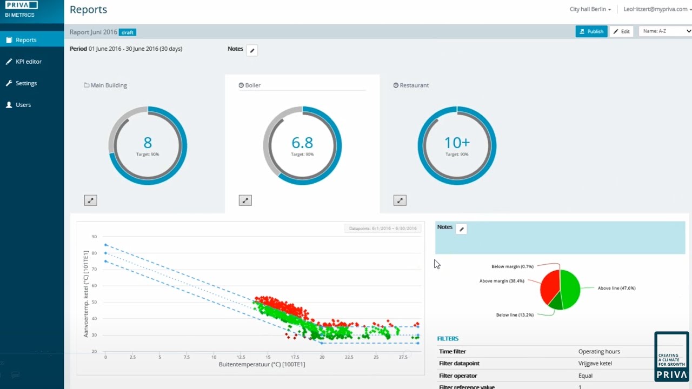The height and width of the screenshot is (389, 692).
Task: Edit the report notes with the top pencil icon
Action: pyautogui.click(x=252, y=50)
